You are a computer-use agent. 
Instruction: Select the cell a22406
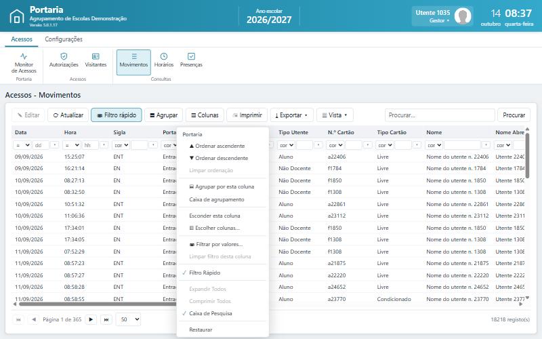pos(337,157)
